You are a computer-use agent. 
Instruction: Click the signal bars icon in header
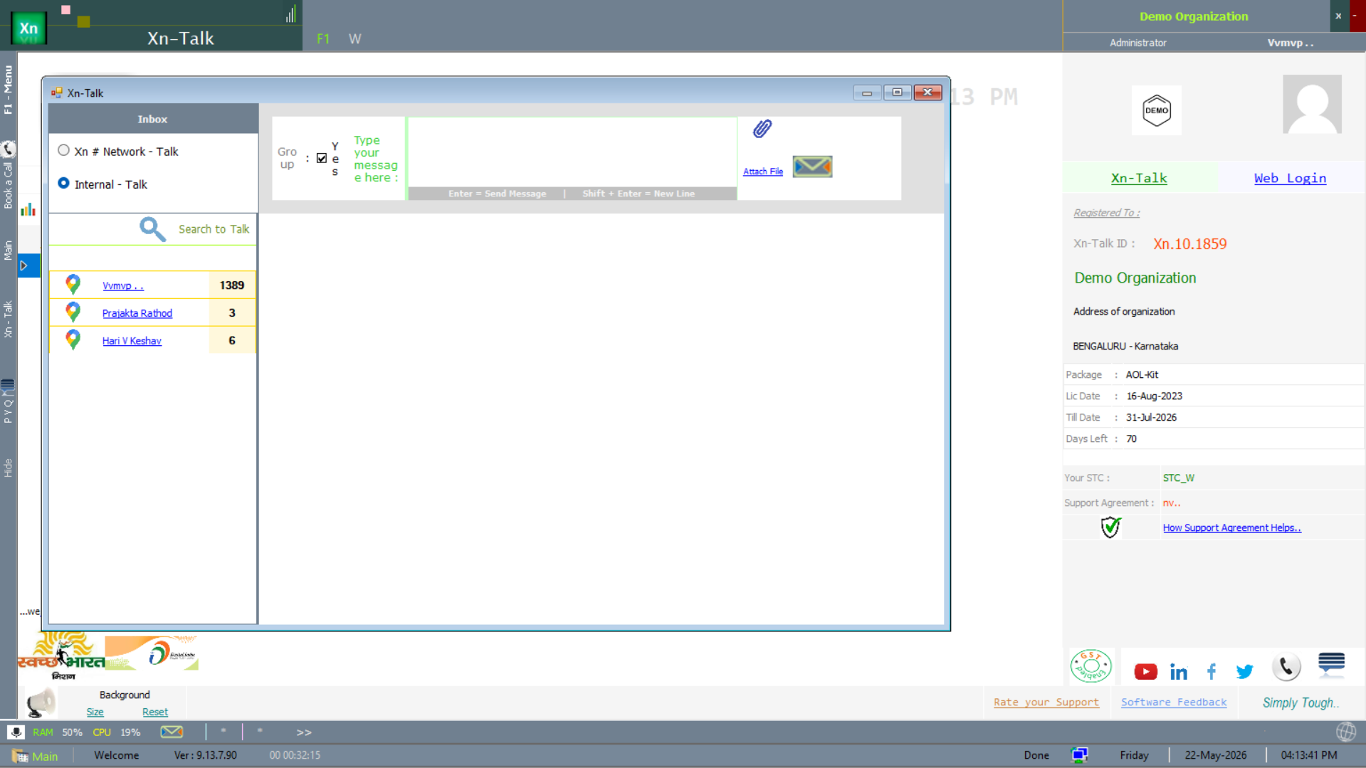(290, 14)
